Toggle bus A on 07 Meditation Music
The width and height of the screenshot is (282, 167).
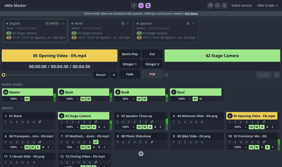coord(94,147)
